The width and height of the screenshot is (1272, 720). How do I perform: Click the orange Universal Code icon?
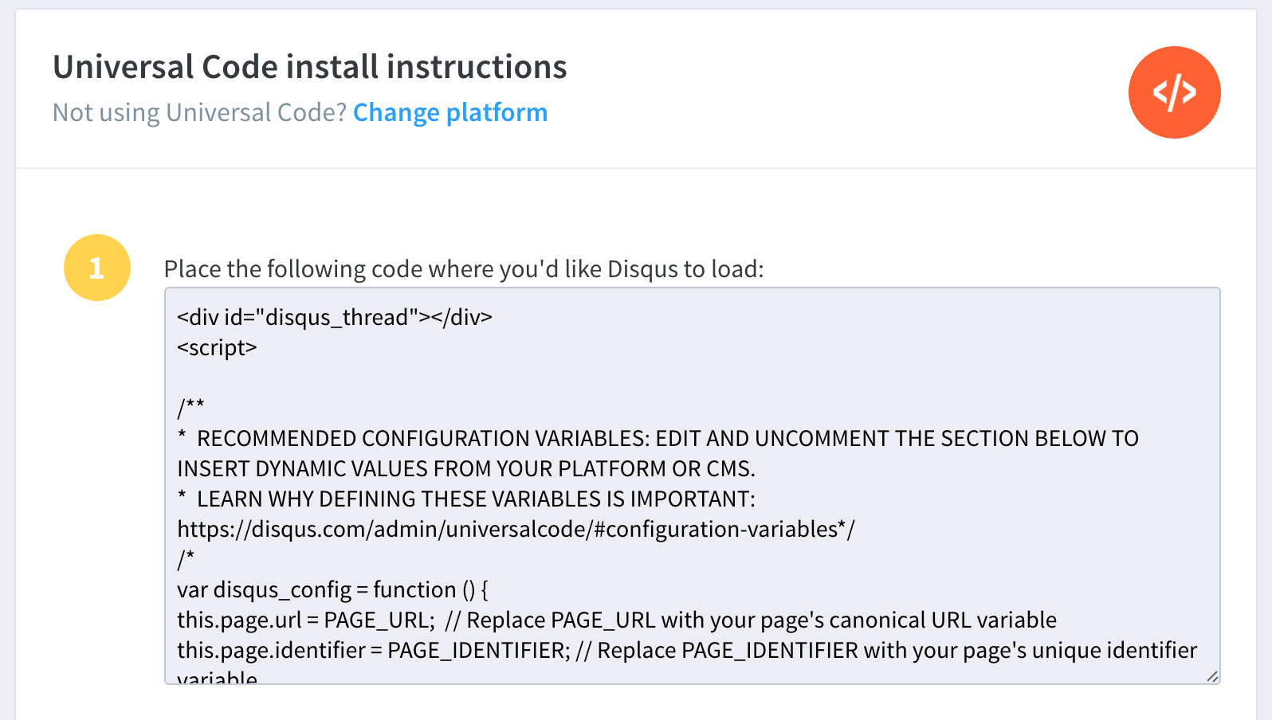[1174, 92]
